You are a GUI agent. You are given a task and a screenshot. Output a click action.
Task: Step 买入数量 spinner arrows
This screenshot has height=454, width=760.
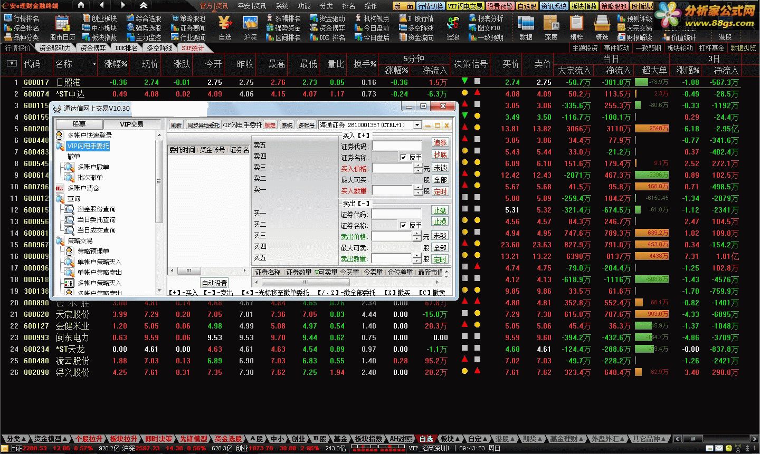[419, 191]
